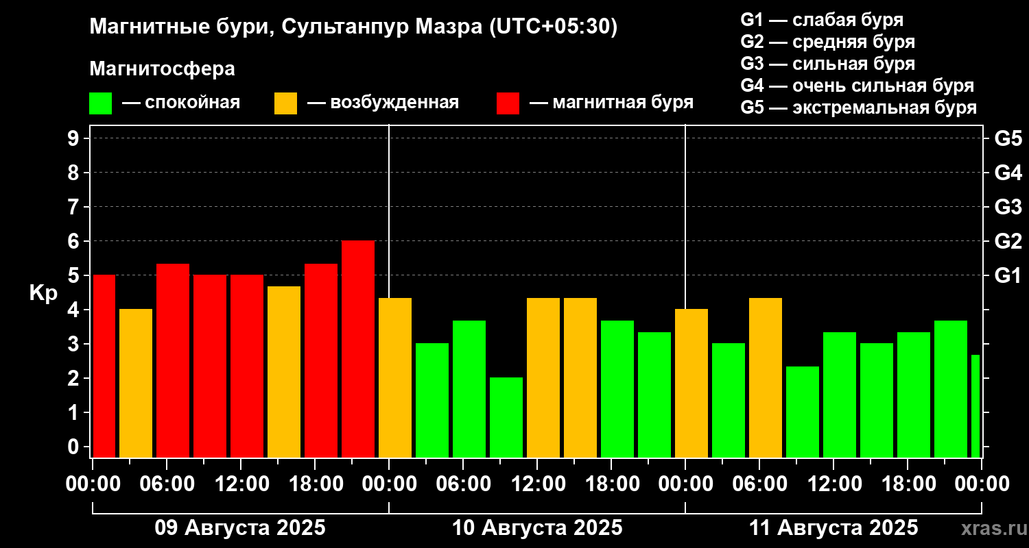Click the orange 'возбужденная' legend swatch
The width and height of the screenshot is (1029, 548).
[286, 103]
